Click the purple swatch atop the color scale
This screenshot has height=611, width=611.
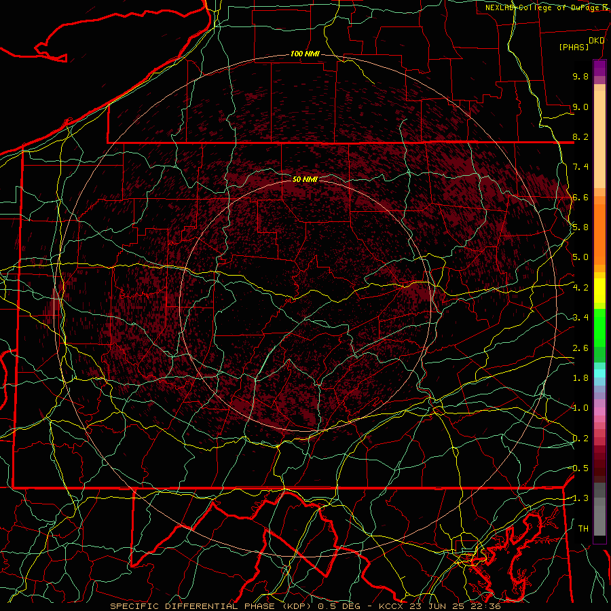pos(599,68)
